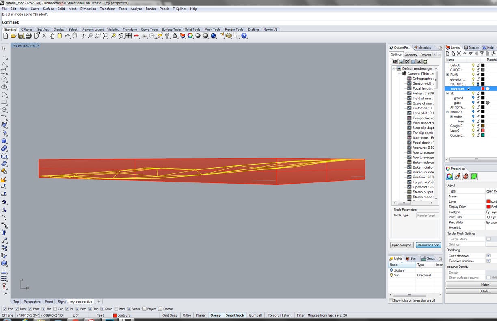Click the Undo arrow icon
497x321 pixels.
[67, 36]
